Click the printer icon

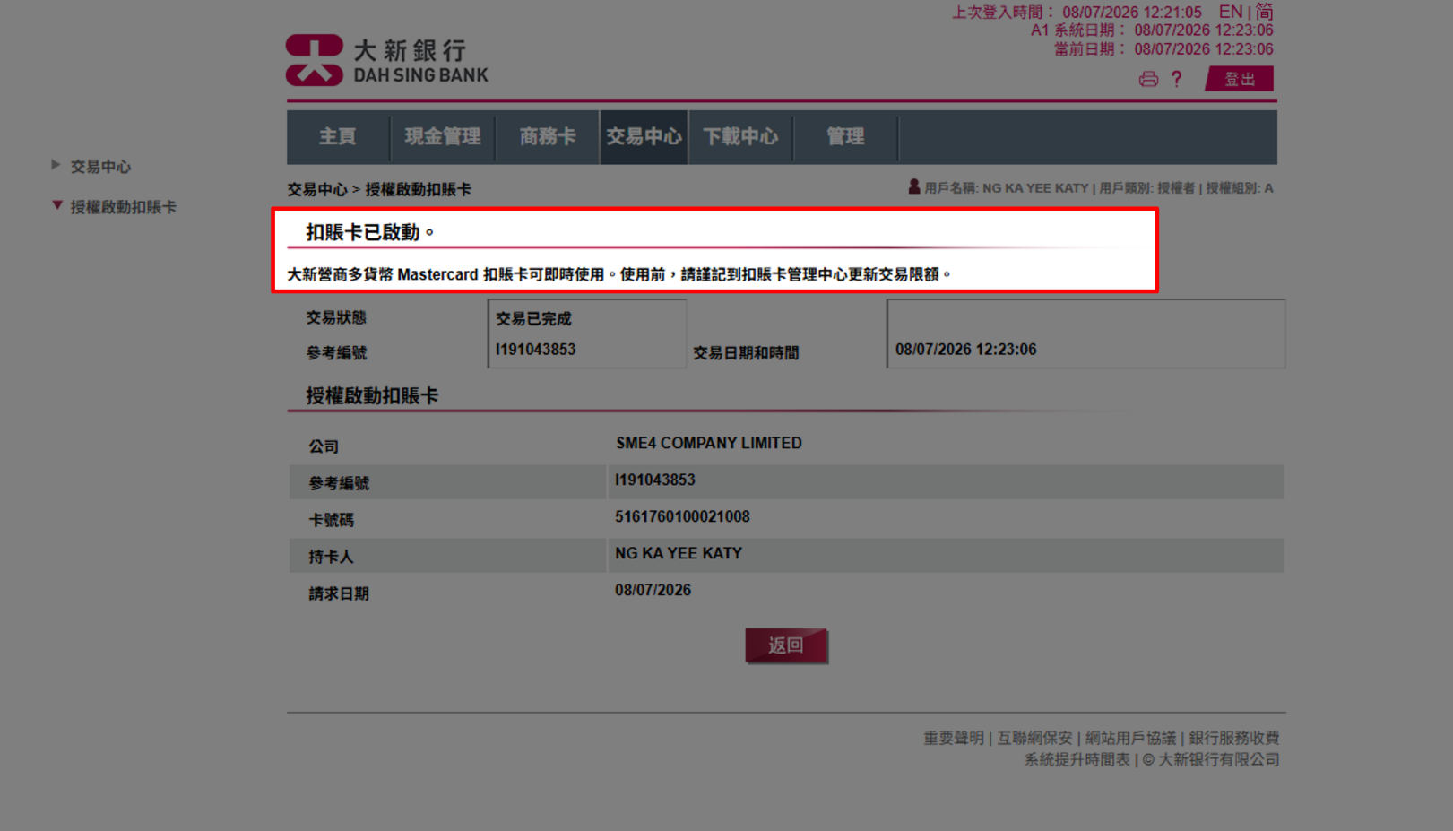point(1147,80)
